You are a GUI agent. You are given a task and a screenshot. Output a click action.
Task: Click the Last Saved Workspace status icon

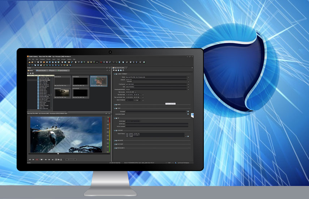click(x=176, y=163)
